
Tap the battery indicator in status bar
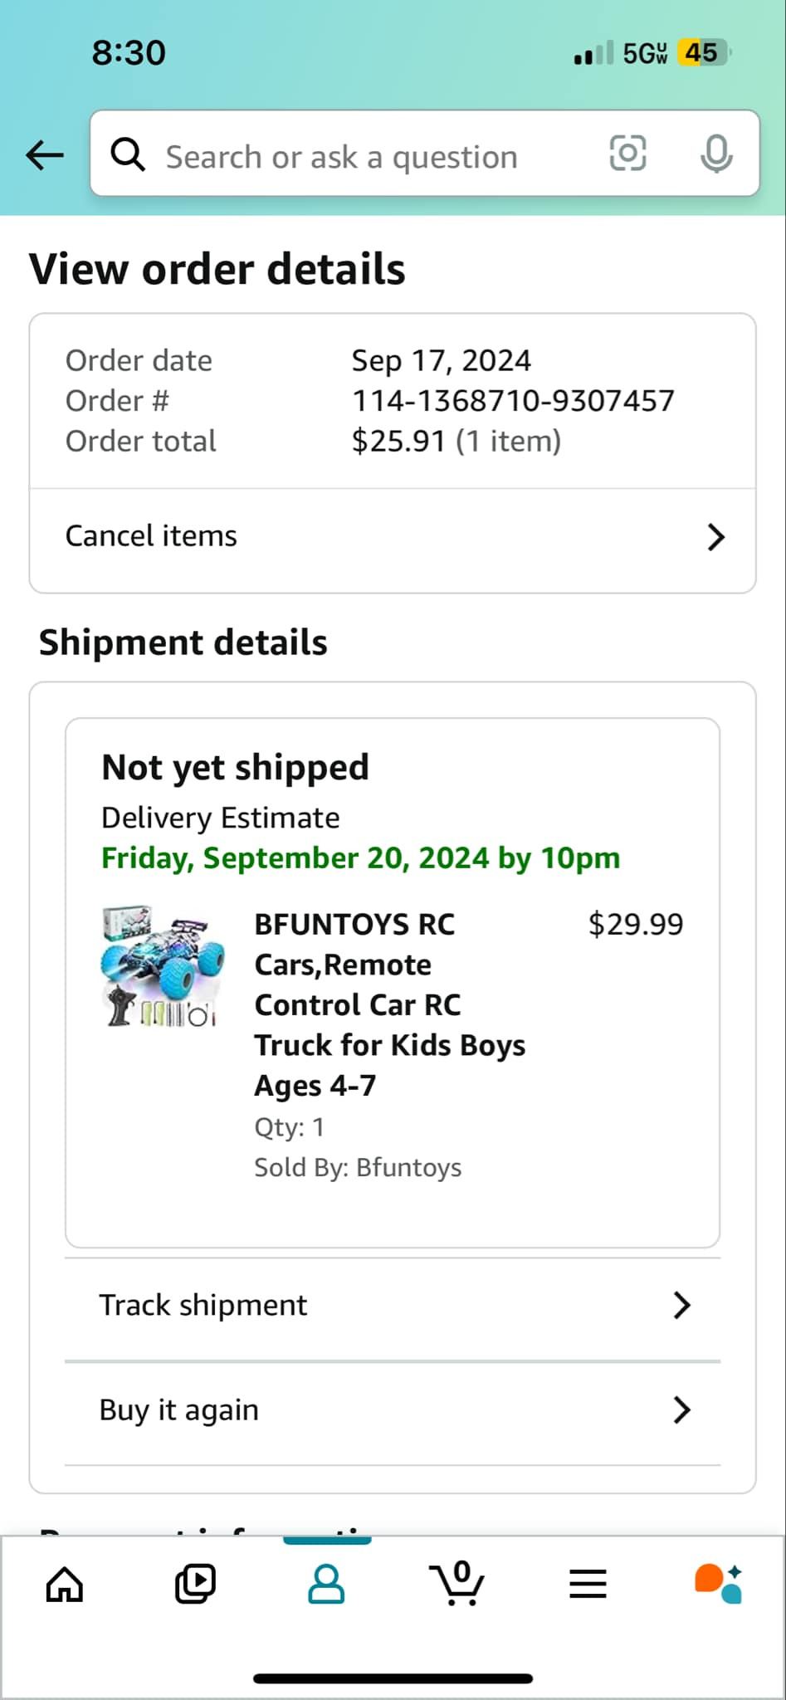pos(702,53)
